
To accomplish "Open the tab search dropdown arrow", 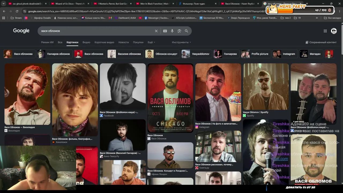I will click(3, 4).
